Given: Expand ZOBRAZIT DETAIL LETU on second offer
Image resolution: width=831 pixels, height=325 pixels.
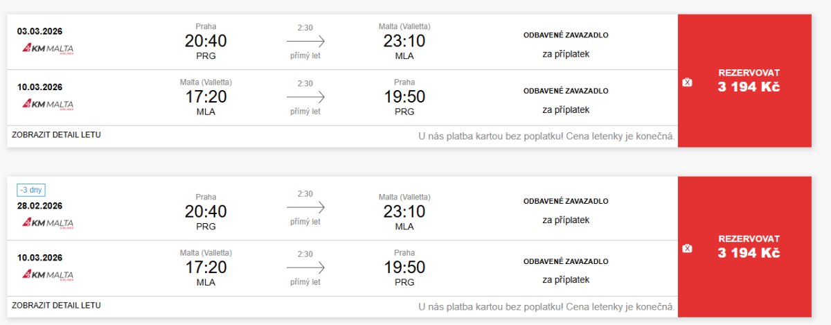Looking at the screenshot, I should 56,305.
